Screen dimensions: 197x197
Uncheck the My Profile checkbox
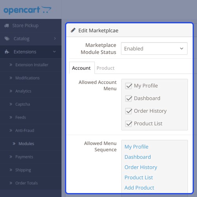(128, 86)
